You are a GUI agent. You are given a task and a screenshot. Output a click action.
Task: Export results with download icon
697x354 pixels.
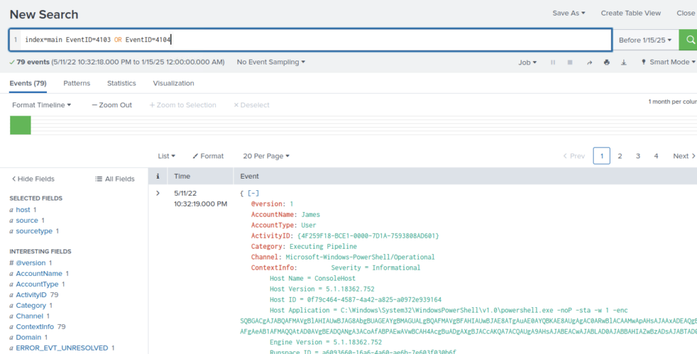pyautogui.click(x=623, y=63)
